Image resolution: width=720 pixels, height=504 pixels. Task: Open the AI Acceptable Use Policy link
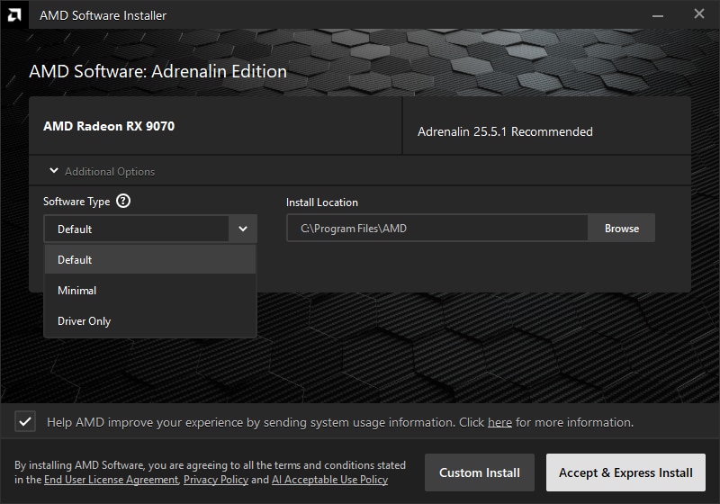(x=329, y=480)
